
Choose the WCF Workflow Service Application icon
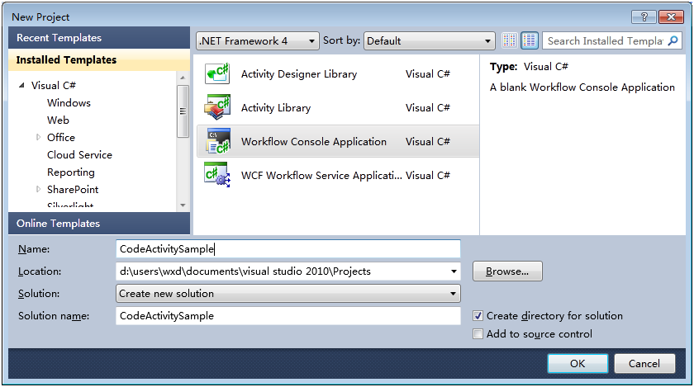pyautogui.click(x=217, y=175)
